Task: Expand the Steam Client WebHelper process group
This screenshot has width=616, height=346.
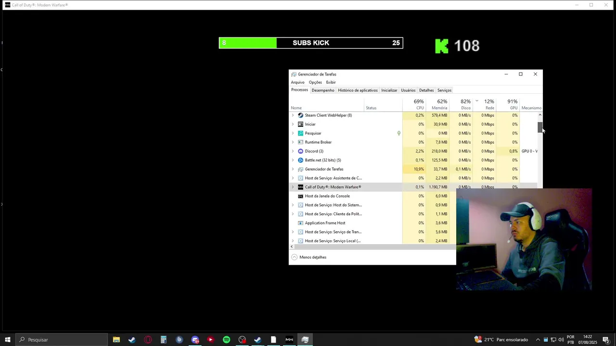Action: [x=293, y=115]
